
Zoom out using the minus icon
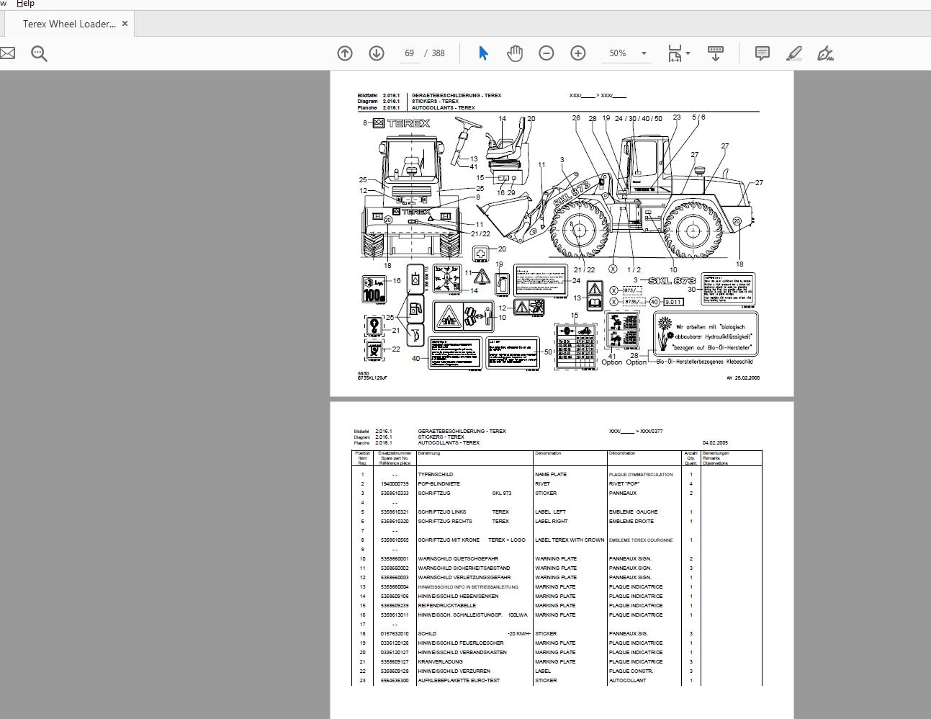pyautogui.click(x=547, y=53)
